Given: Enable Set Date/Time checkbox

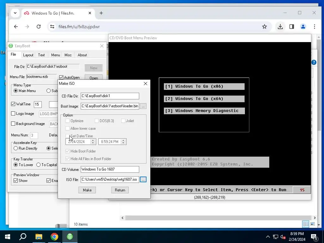Looking at the screenshot, I should (x=68, y=136).
